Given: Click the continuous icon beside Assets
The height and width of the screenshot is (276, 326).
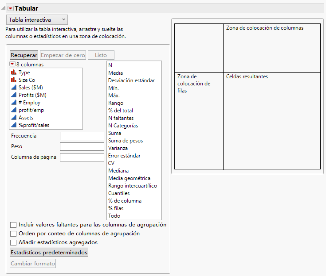Looking at the screenshot, I should [x=14, y=118].
